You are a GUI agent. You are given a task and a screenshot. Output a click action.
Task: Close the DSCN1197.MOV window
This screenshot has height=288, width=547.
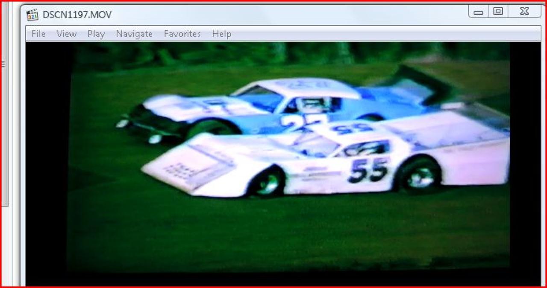pos(524,12)
